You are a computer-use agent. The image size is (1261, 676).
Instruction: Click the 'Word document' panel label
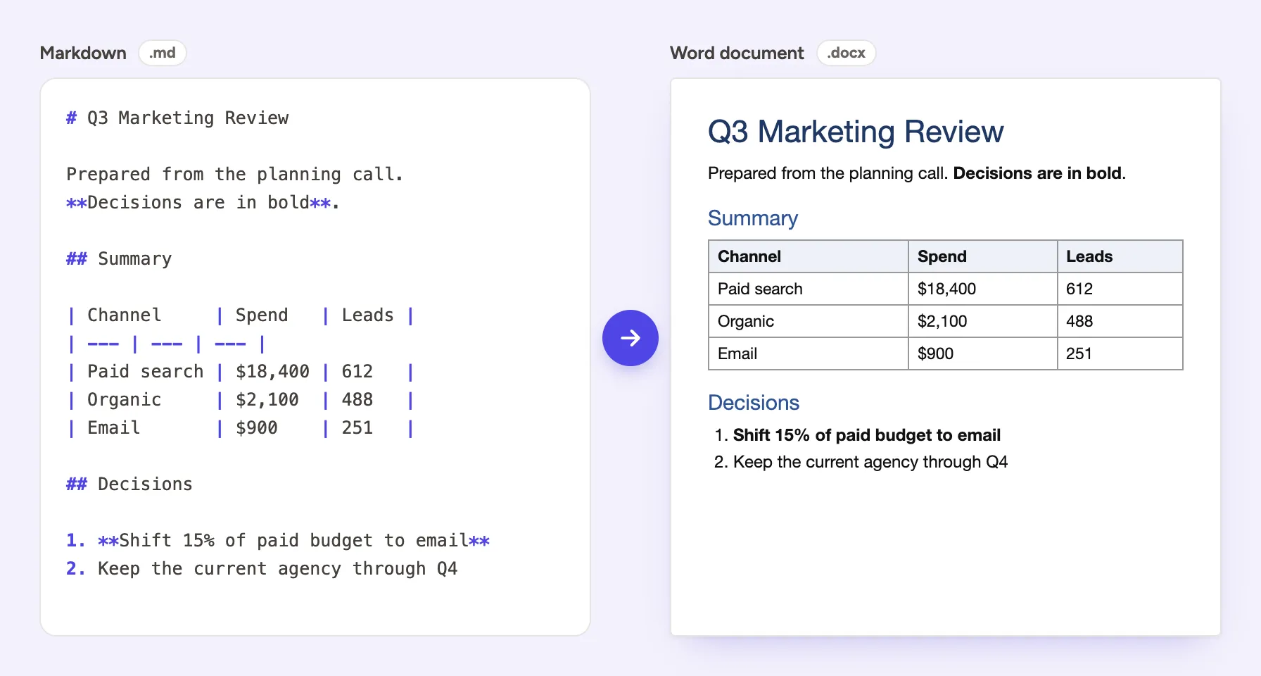pos(737,53)
